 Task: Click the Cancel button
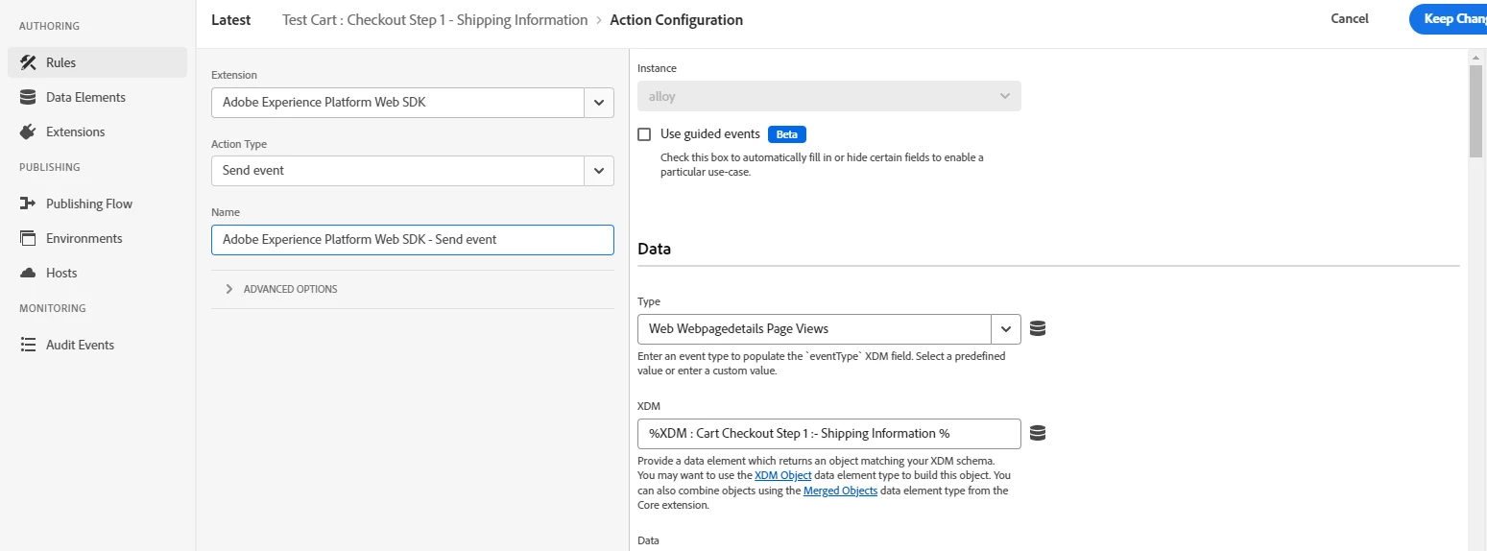click(1349, 19)
